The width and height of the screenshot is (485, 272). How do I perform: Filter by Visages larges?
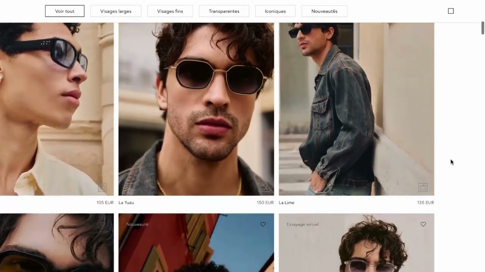click(x=116, y=11)
